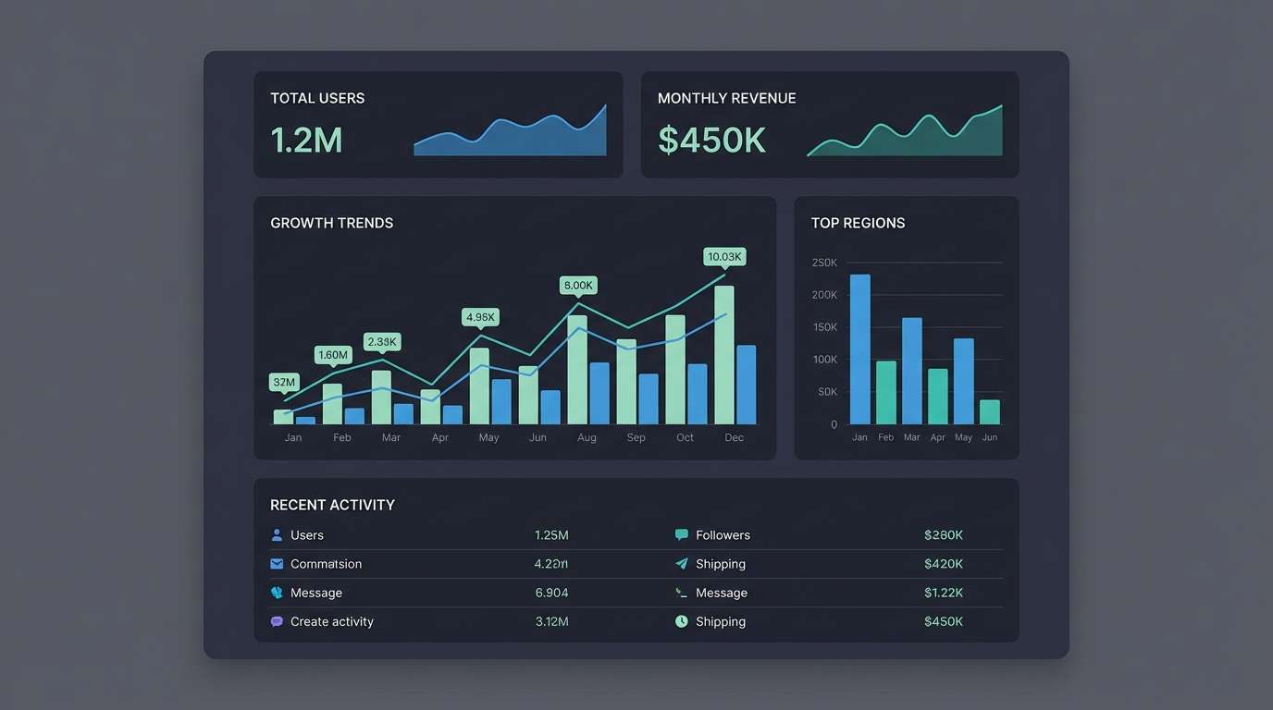The image size is (1273, 710).
Task: Click the green revenue sparkline chart
Action: point(904,129)
